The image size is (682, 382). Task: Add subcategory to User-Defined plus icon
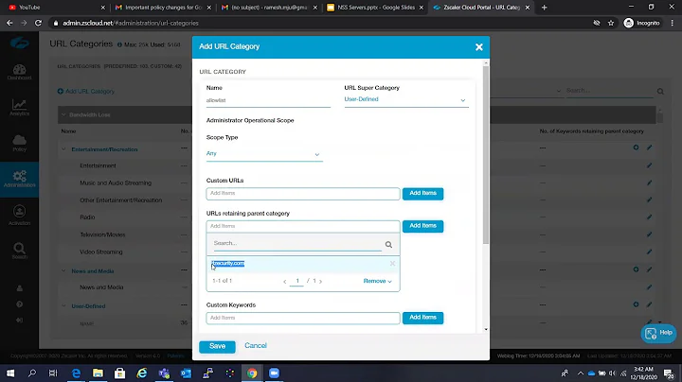[x=636, y=304]
